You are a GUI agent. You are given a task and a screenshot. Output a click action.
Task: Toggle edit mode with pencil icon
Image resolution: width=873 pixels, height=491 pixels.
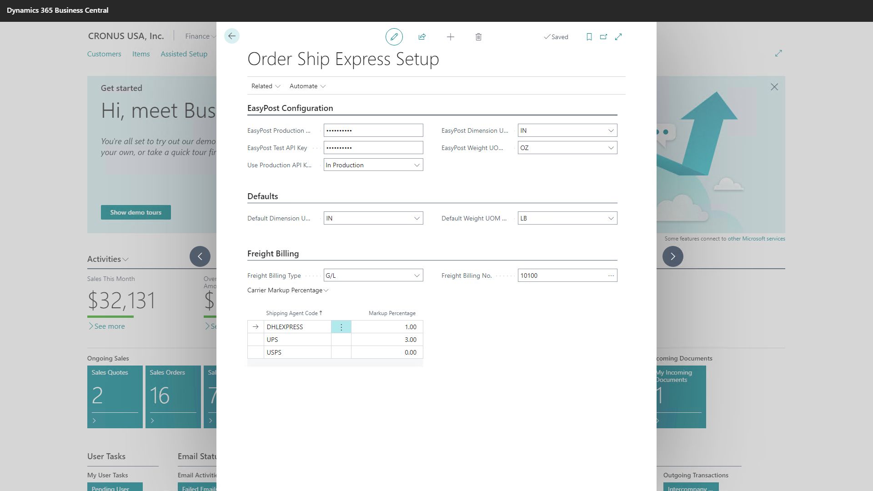[394, 37]
